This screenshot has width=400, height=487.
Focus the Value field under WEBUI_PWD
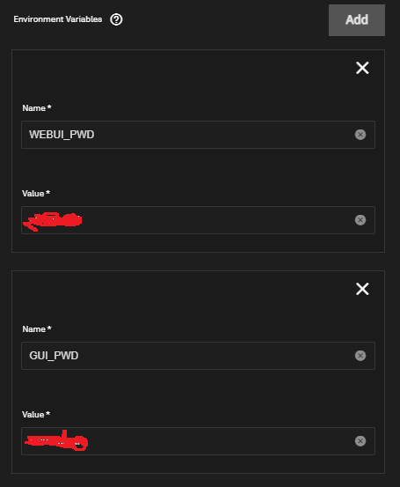(198, 220)
